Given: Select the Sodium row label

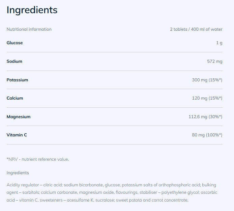Looking at the screenshot, I should point(14,61).
